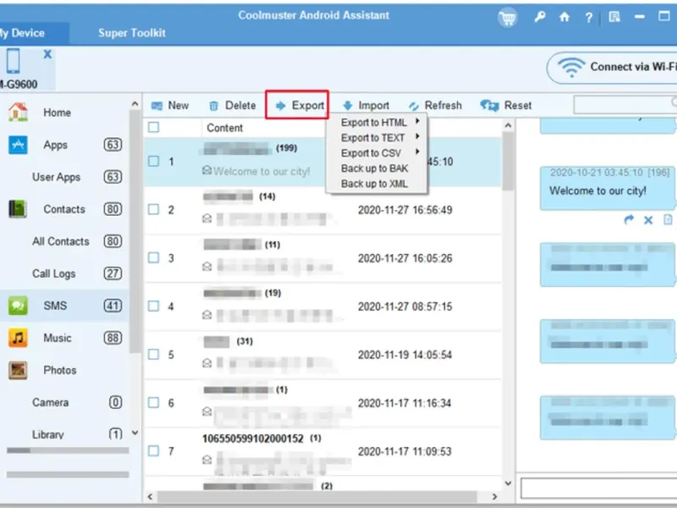Check the box for conversation 3
Image resolution: width=677 pixels, height=508 pixels.
tap(154, 258)
